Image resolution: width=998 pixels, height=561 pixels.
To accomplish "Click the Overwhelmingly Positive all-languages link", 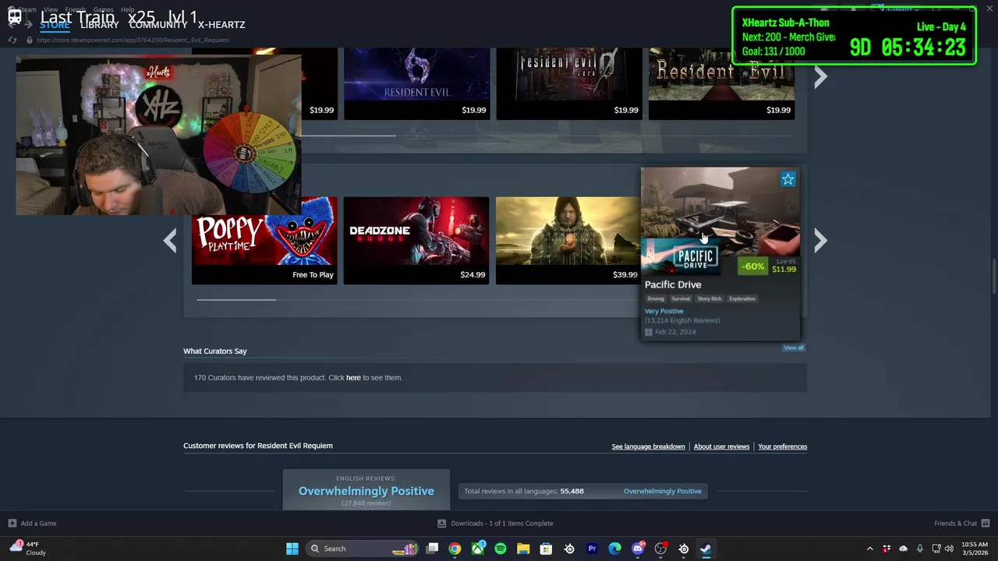I will (x=662, y=491).
